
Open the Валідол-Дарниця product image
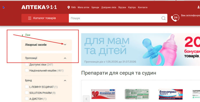coord(137,94)
